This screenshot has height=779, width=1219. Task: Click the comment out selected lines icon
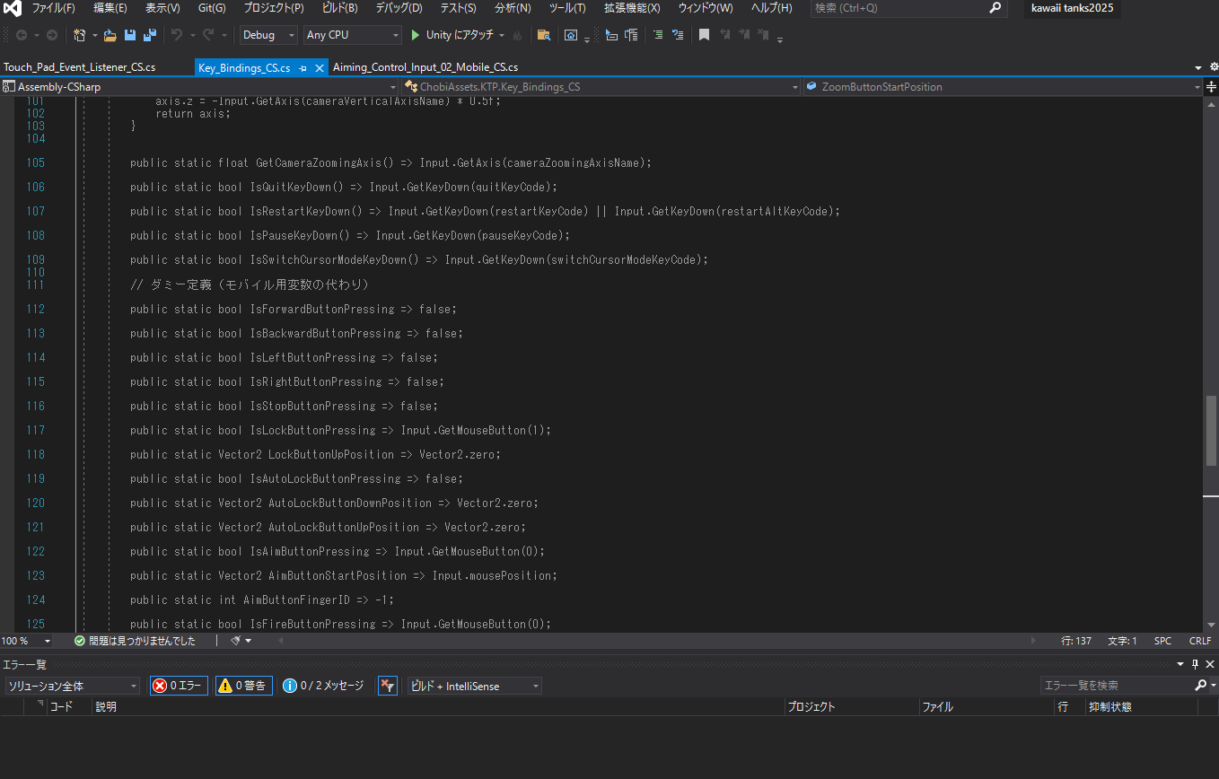click(x=658, y=35)
